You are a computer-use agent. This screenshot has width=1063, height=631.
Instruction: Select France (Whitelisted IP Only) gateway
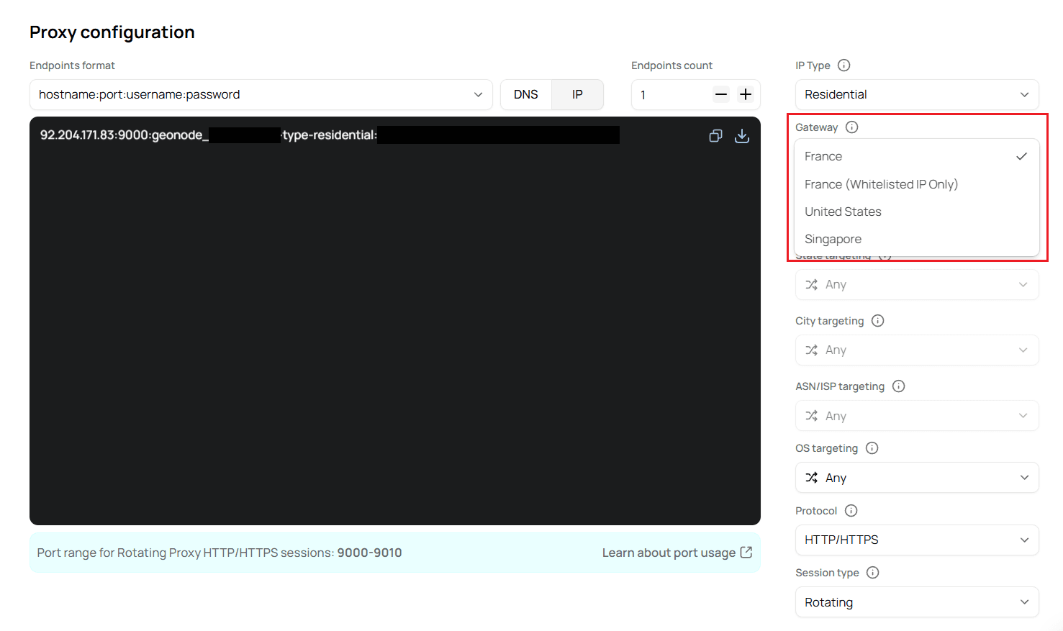click(917, 184)
